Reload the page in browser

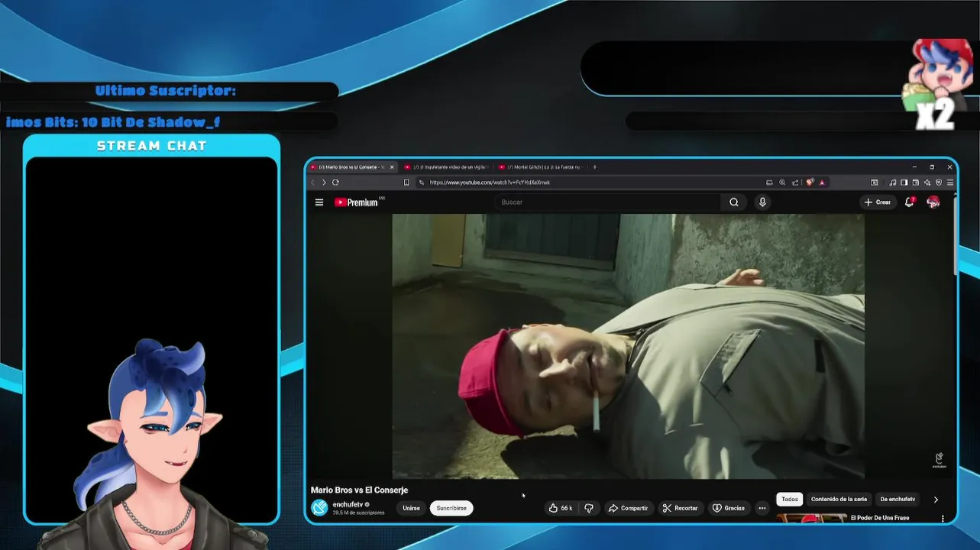tap(335, 183)
